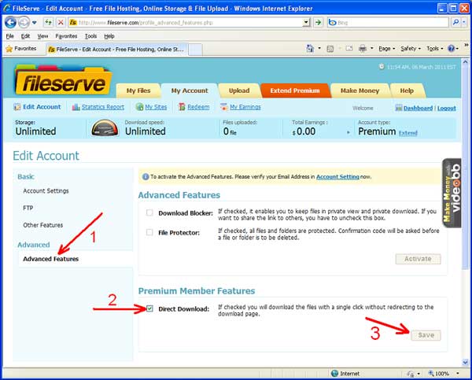
Task: Open the Edit menu
Action: tap(25, 36)
